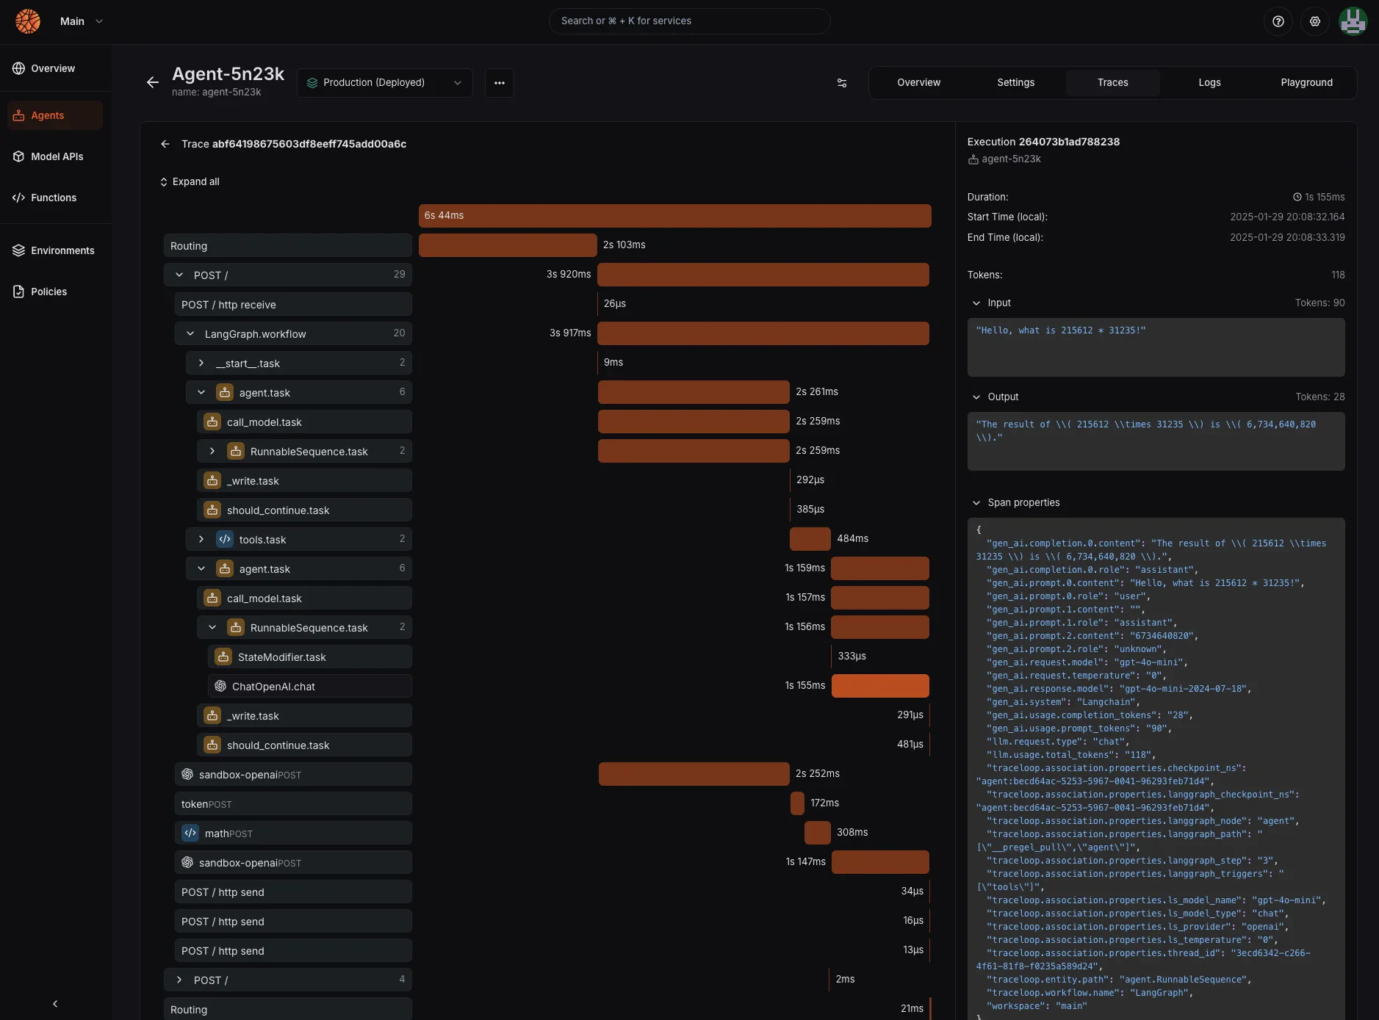1379x1020 pixels.
Task: Open the Agents section in sidebar
Action: point(47,115)
